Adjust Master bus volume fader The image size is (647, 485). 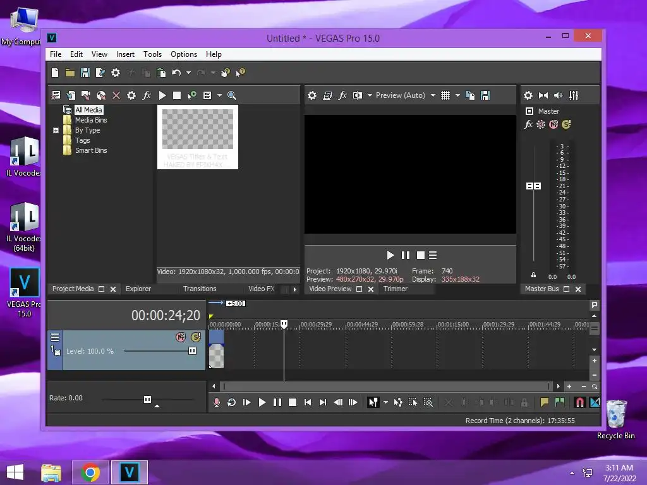(x=533, y=186)
